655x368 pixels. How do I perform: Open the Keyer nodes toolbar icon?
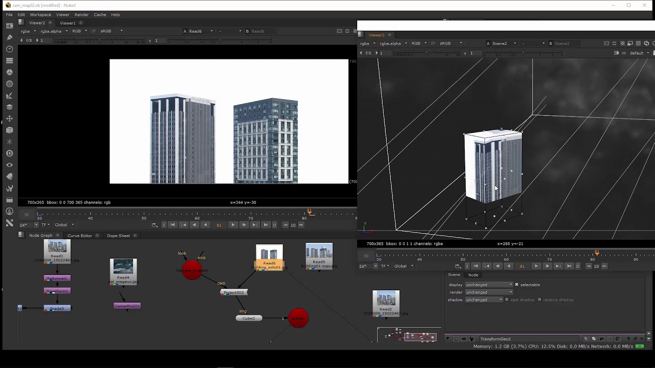click(9, 96)
